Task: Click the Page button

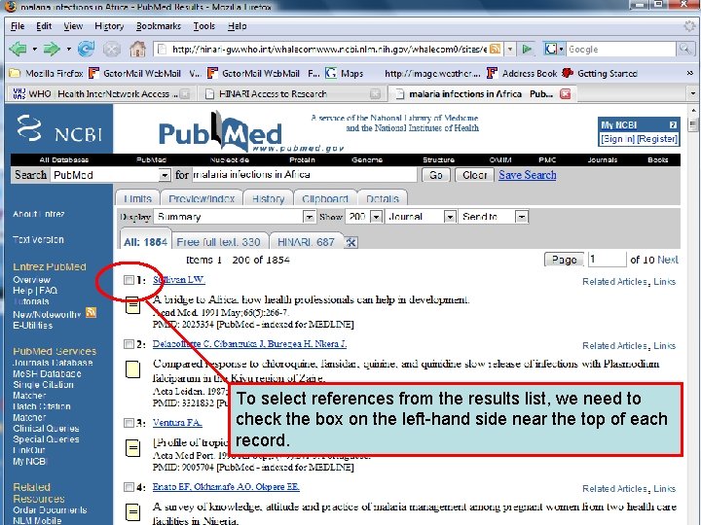Action: (564, 260)
